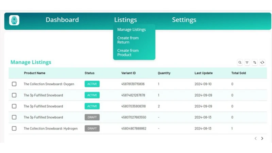Click the Variant ID column header
272x153 pixels.
tap(129, 73)
